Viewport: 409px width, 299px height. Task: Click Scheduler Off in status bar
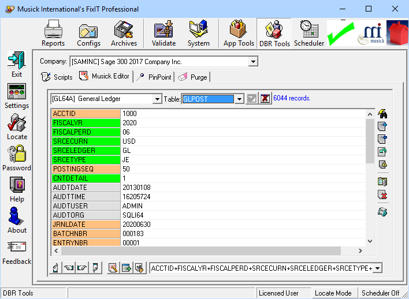[381, 293]
